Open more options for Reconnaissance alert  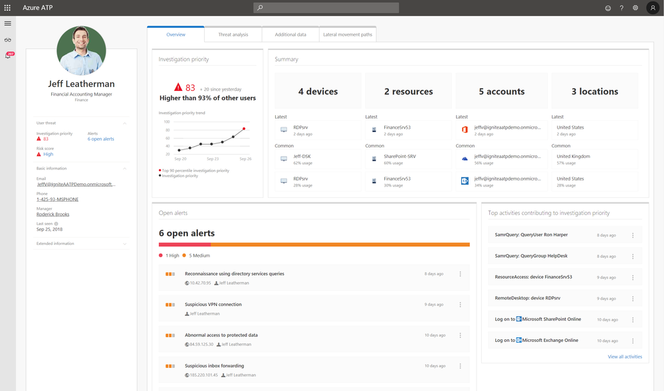point(461,274)
